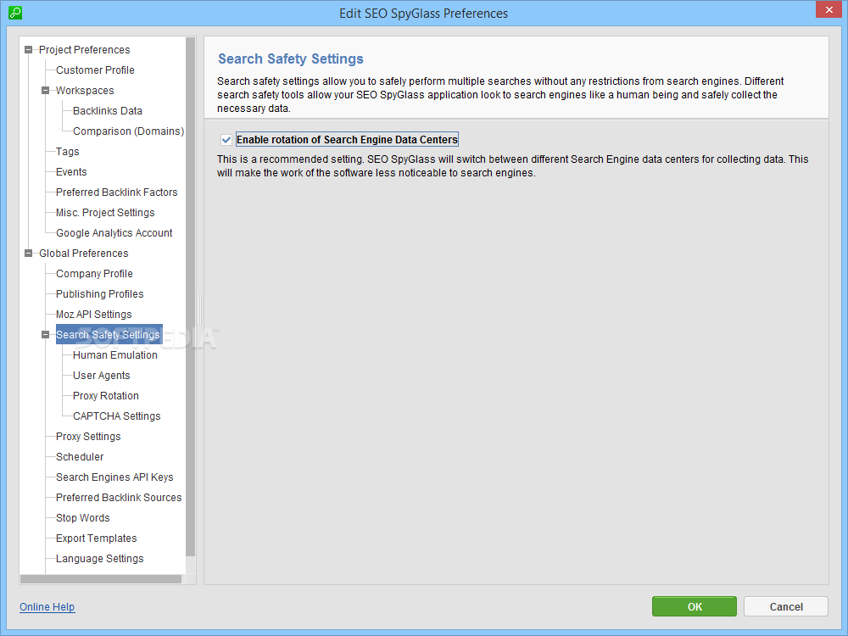Open Language Settings
Viewport: 848px width, 636px height.
(100, 559)
